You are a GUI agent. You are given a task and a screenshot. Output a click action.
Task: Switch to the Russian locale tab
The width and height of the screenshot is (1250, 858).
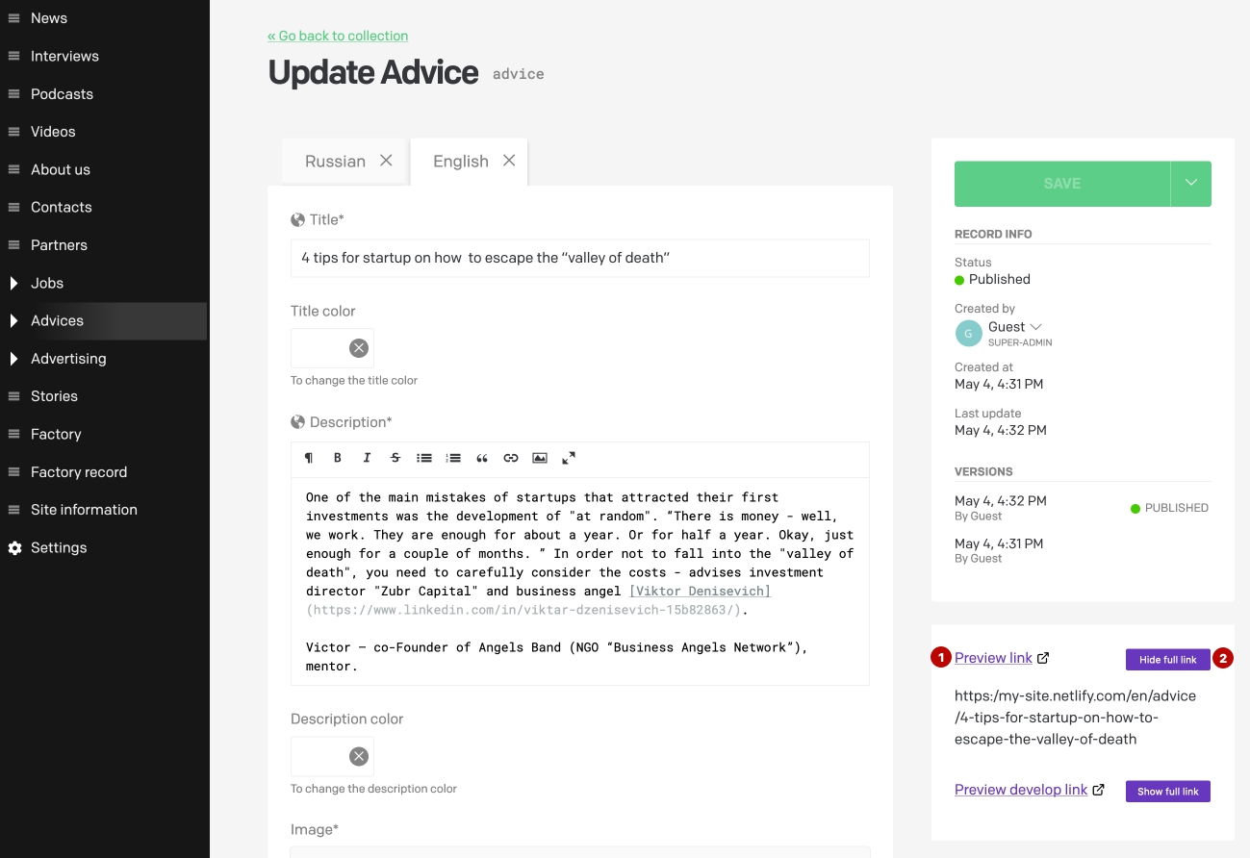coord(346,161)
